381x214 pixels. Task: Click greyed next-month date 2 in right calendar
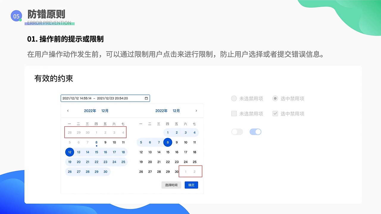195,172
